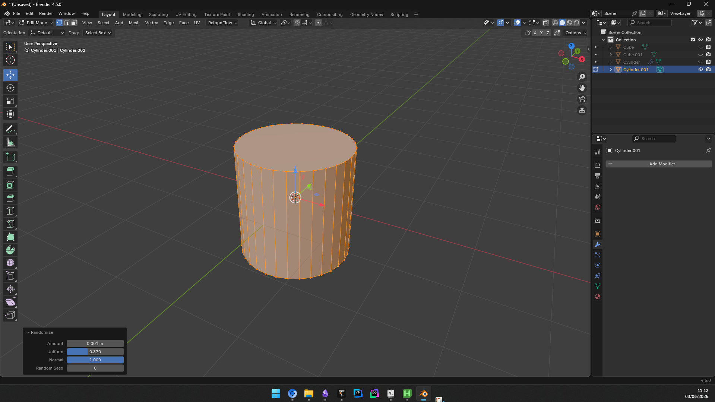The width and height of the screenshot is (715, 402).
Task: Click the Zoom viewport magnifier icon
Action: 582,77
